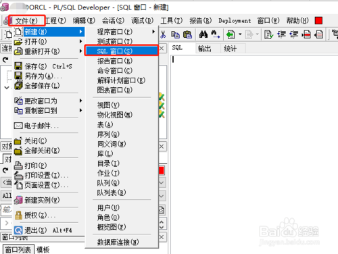Expand the 新建(N) submenu

click(x=49, y=32)
